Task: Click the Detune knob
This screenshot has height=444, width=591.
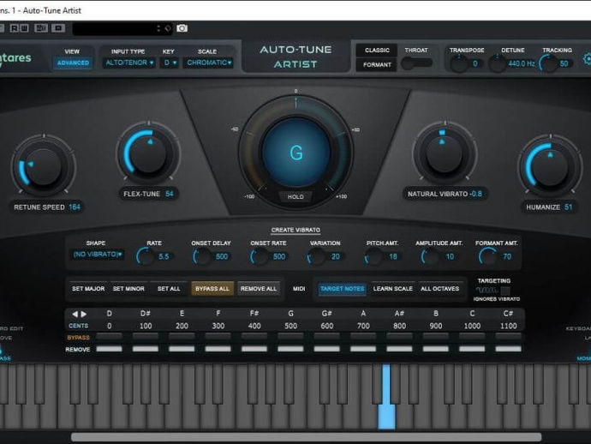Action: [497, 63]
